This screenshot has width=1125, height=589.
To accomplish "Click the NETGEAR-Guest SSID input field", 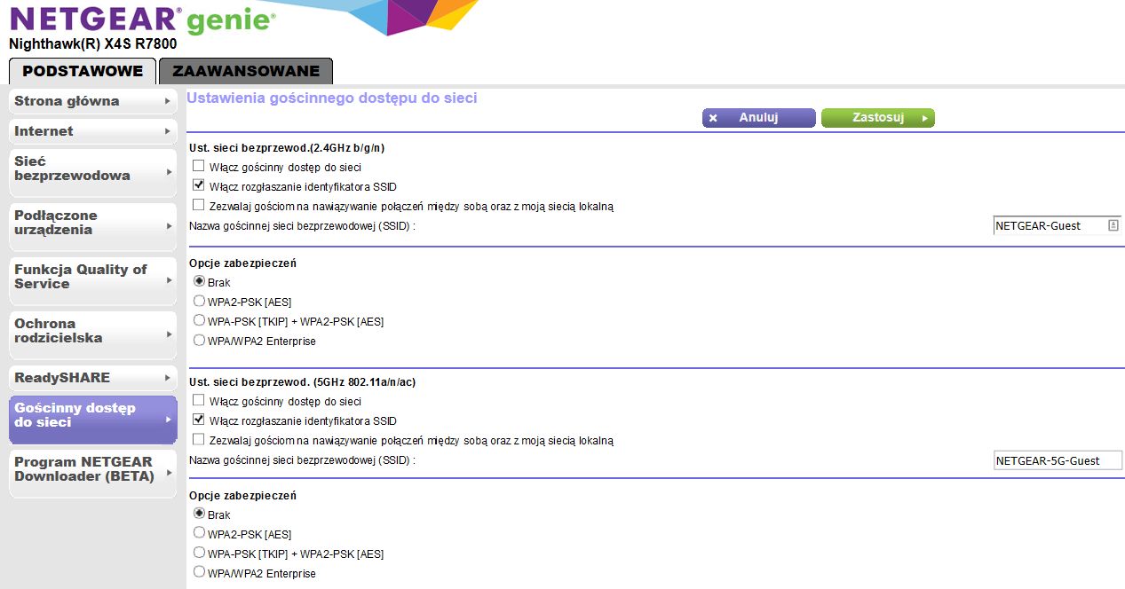I will point(1057,225).
